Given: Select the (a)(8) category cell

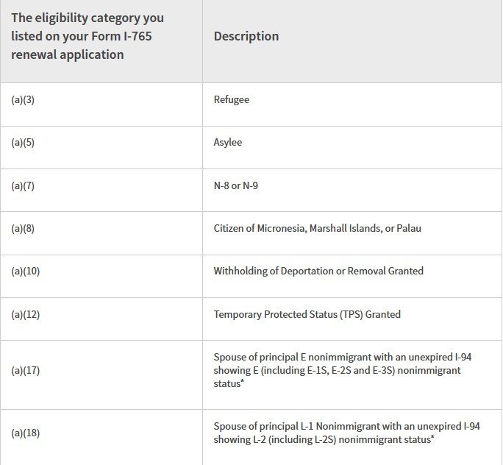Looking at the screenshot, I should coord(23,228).
